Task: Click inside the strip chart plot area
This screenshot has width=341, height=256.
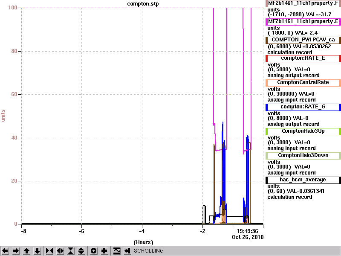Action: tap(142, 116)
